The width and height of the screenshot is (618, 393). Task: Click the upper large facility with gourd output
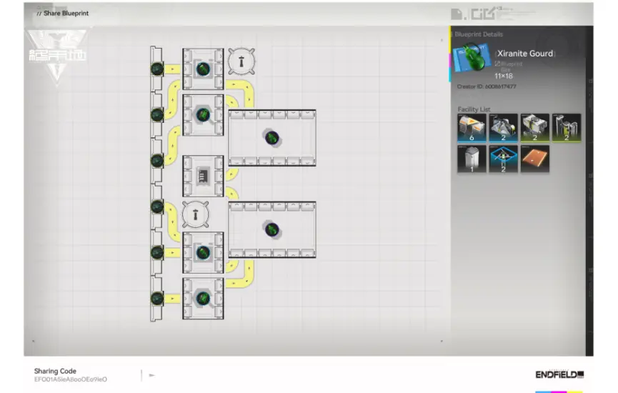click(x=271, y=137)
